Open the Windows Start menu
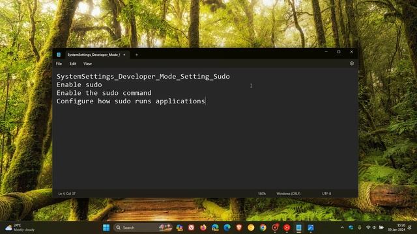The height and width of the screenshot is (234, 417). point(106,227)
